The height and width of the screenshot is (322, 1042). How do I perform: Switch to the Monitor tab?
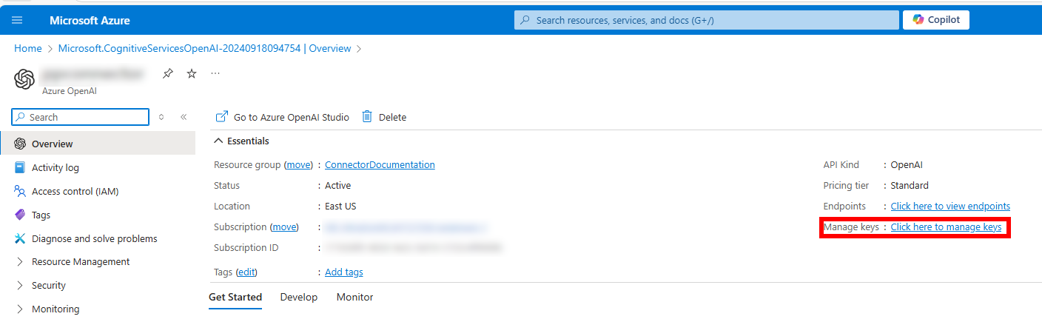click(x=354, y=298)
